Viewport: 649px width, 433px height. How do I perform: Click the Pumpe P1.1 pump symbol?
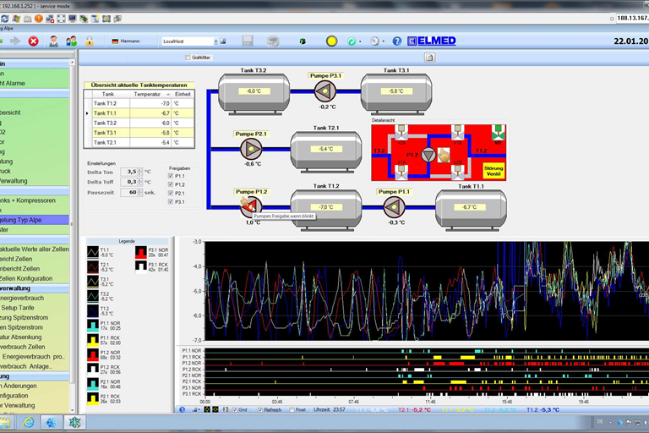(392, 206)
